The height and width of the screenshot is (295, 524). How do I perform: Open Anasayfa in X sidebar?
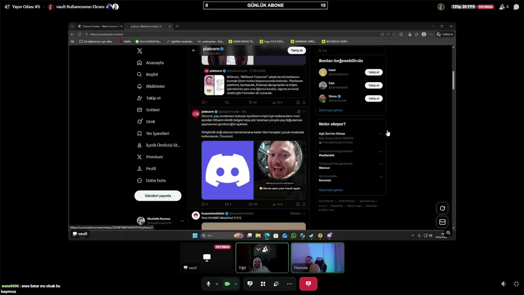pyautogui.click(x=150, y=63)
